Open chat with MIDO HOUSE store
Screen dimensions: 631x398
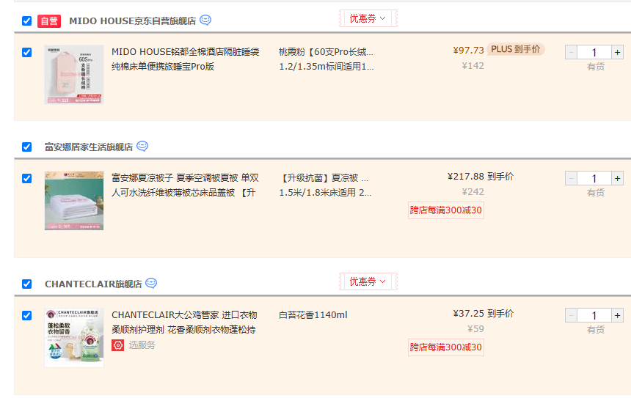click(205, 20)
